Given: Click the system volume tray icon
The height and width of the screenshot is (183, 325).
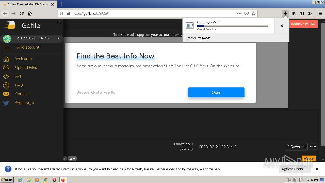Looking at the screenshot, I should (288, 180).
